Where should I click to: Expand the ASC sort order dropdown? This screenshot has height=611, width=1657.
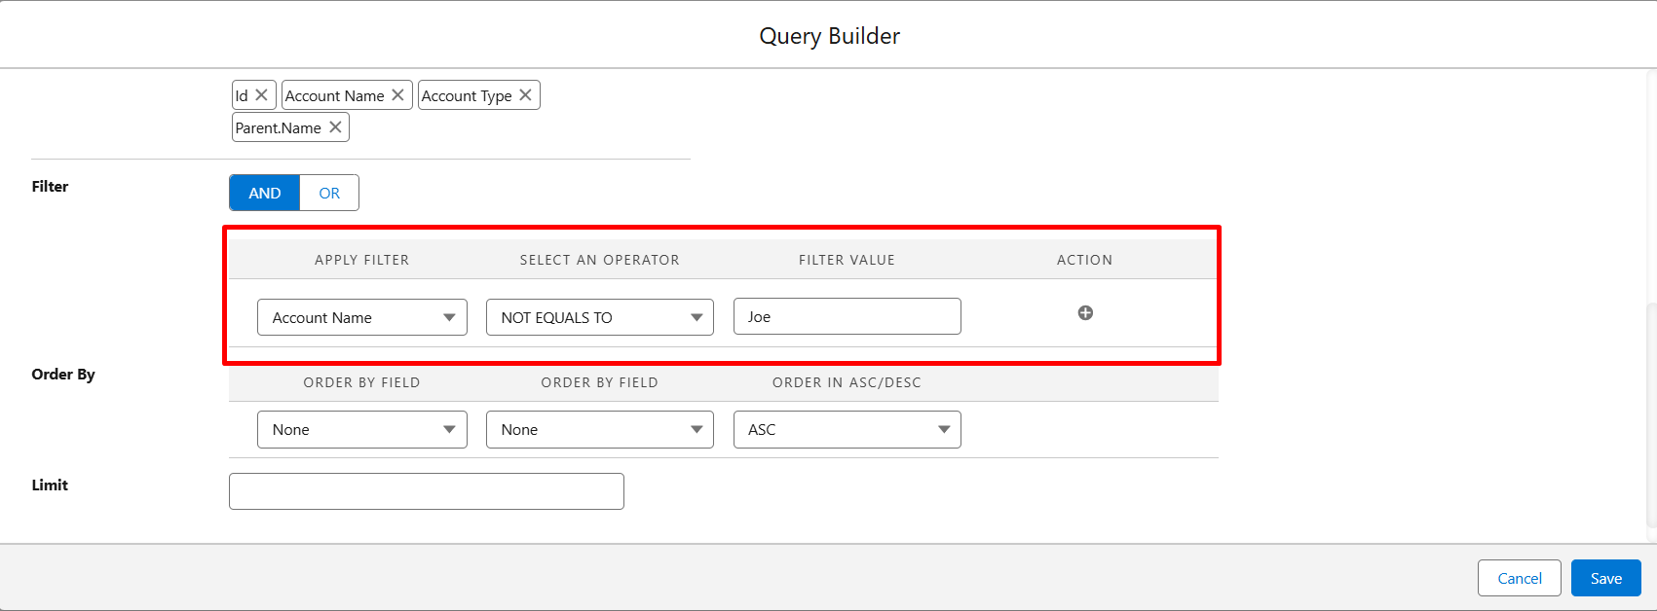point(847,430)
